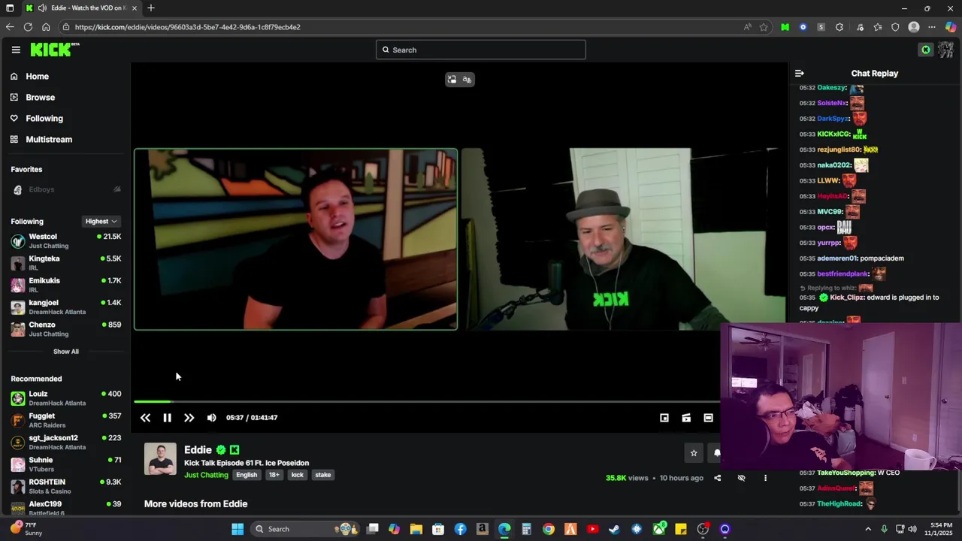Select the English tag
This screenshot has height=541, width=962.
[247, 475]
